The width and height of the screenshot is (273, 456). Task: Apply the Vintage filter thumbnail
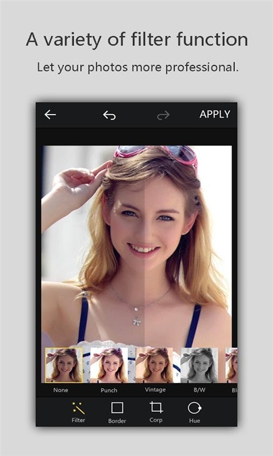[154, 365]
